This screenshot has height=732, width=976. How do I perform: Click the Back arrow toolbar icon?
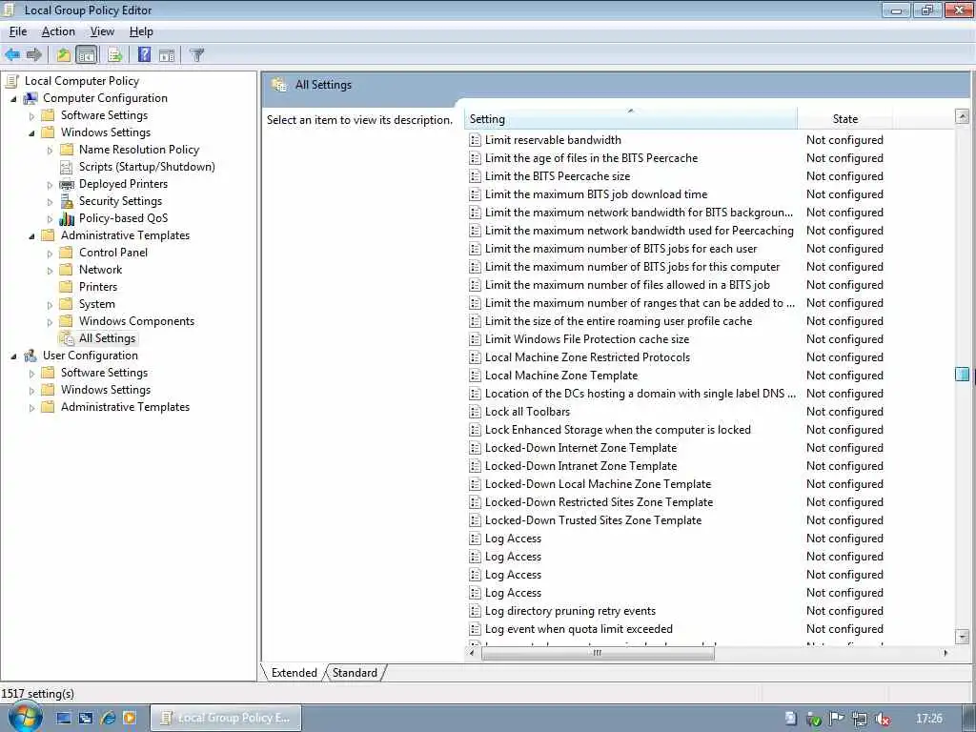point(12,54)
